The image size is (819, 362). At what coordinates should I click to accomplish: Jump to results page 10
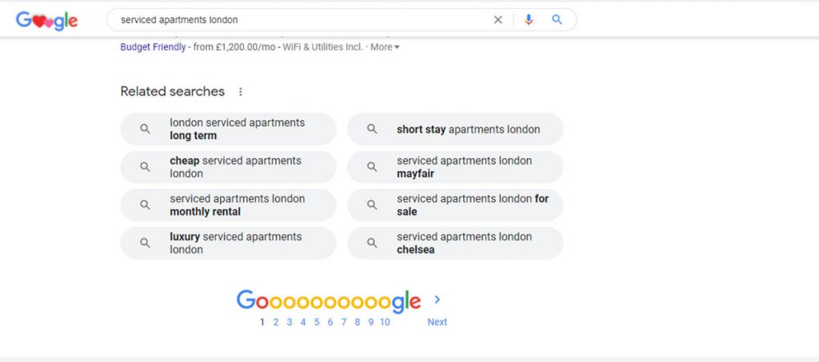pos(385,322)
